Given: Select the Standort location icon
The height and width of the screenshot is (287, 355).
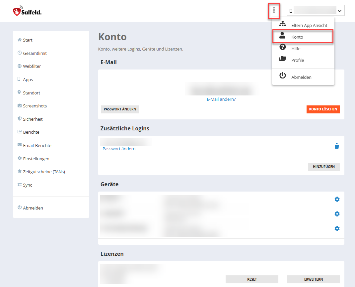Looking at the screenshot, I should [31, 93].
